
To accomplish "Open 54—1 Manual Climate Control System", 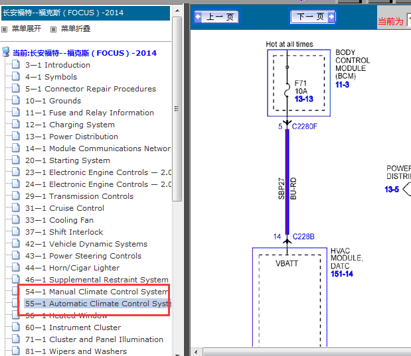I will click(x=97, y=292).
